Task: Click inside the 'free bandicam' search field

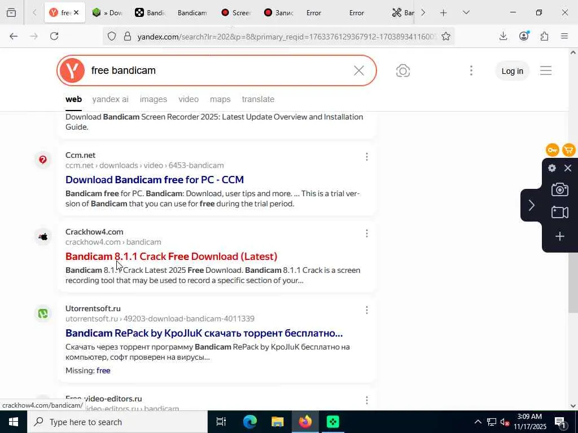Action: [217, 70]
